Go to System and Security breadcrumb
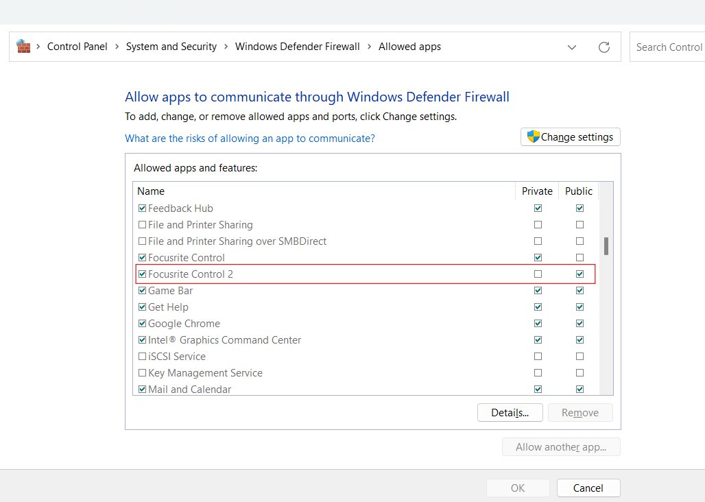Screen dimensions: 705x502 pyautogui.click(x=171, y=47)
